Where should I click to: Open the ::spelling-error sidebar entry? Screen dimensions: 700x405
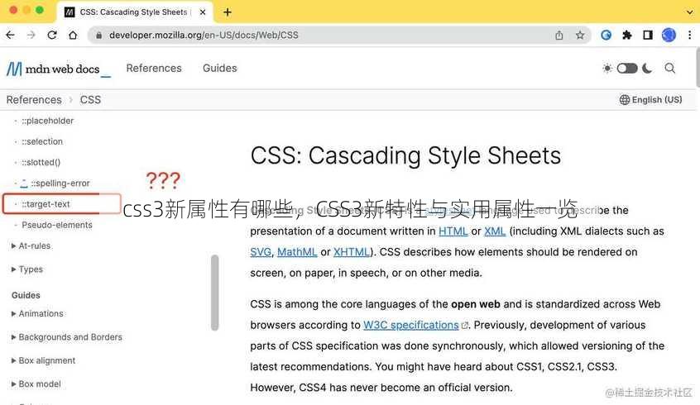pos(60,183)
